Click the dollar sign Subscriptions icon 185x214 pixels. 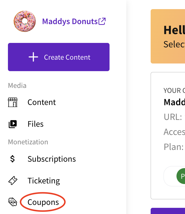click(x=13, y=159)
